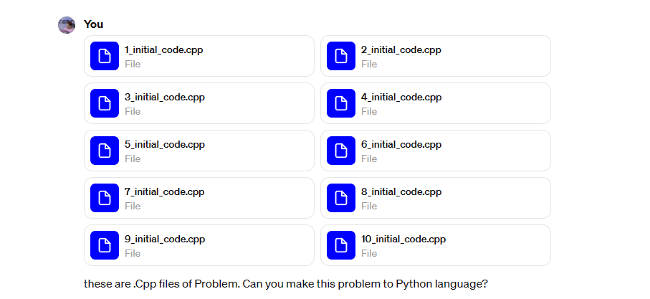Click the blue file icon for 6_initial_code.cpp
650x299 pixels.
340,151
